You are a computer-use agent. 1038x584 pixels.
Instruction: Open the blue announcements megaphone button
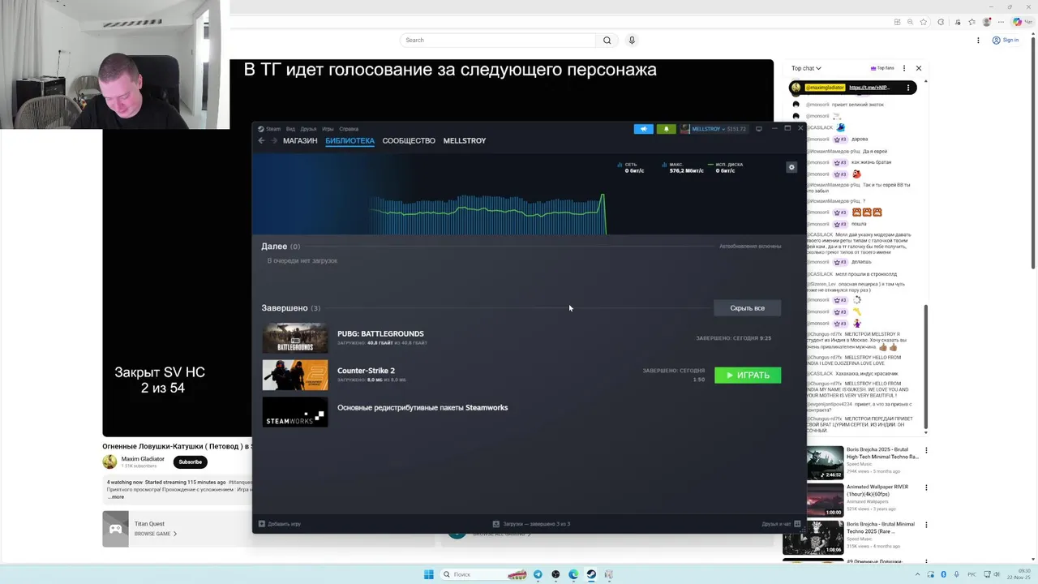coord(643,129)
